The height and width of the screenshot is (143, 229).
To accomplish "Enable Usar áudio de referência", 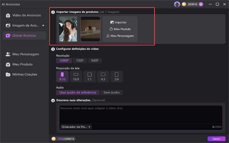I will click(x=78, y=92).
